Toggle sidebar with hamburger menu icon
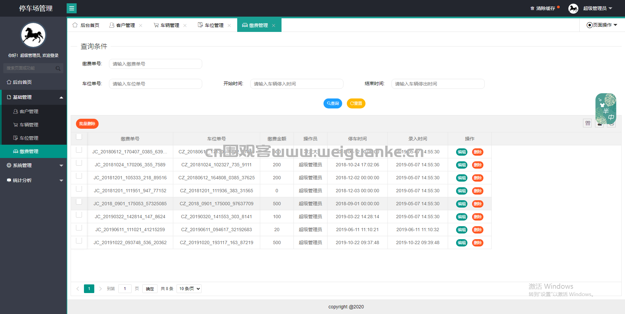 [x=72, y=8]
